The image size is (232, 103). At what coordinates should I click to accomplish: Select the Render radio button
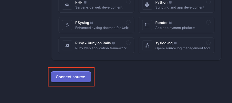pyautogui.click(x=208, y=22)
